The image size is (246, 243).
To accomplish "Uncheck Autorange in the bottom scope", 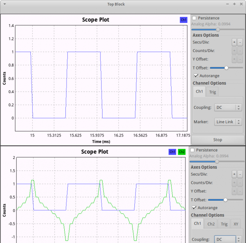I will pos(194,208).
